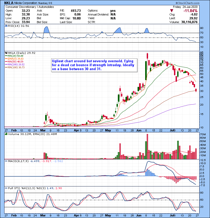
Task: Click the NKLA (Daily) 29.92 legend
Action: pos(22,53)
